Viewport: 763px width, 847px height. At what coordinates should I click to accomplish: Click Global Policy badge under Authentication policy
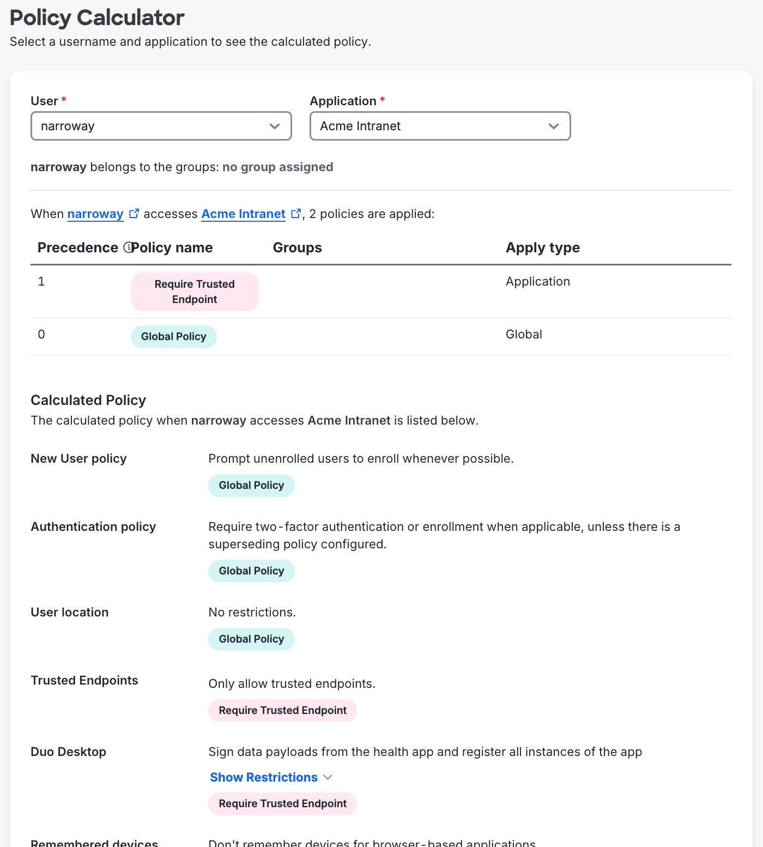(x=251, y=571)
